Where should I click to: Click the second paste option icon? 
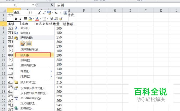tap(29, 43)
